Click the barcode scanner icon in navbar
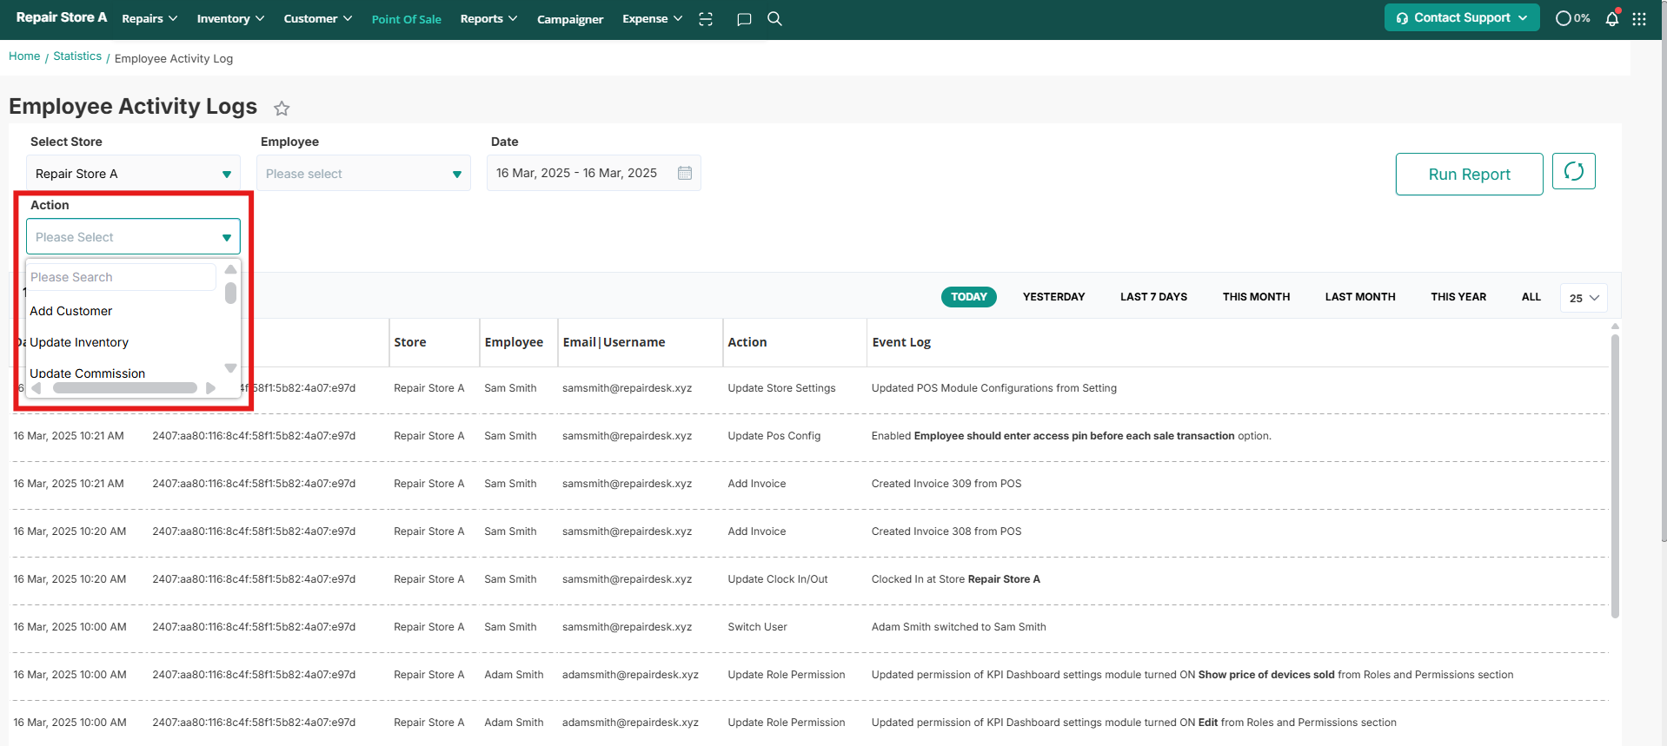Viewport: 1667px width, 746px height. pyautogui.click(x=706, y=19)
